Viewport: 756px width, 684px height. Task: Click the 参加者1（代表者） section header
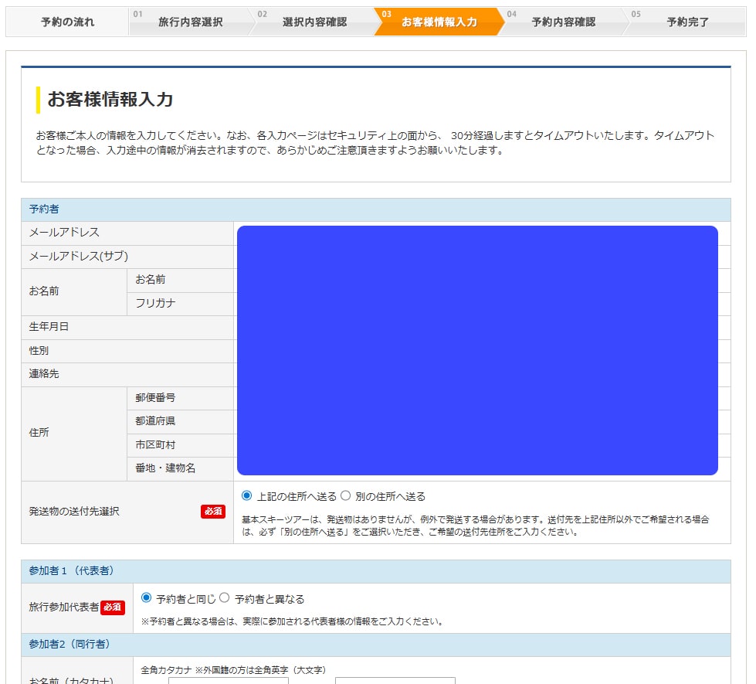point(71,571)
